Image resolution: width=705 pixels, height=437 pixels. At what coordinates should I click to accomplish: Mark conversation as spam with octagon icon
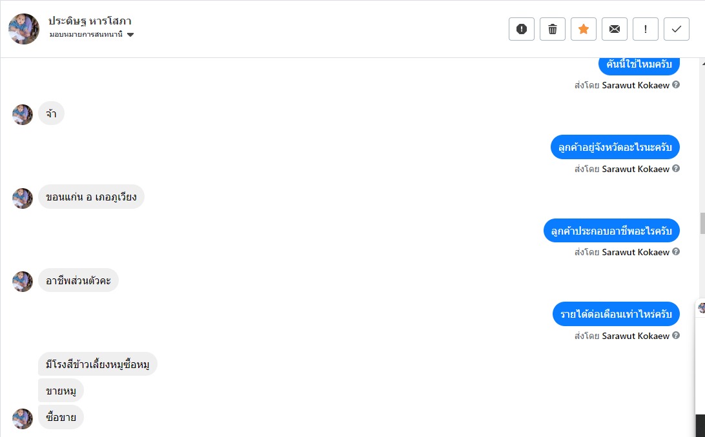(522, 29)
